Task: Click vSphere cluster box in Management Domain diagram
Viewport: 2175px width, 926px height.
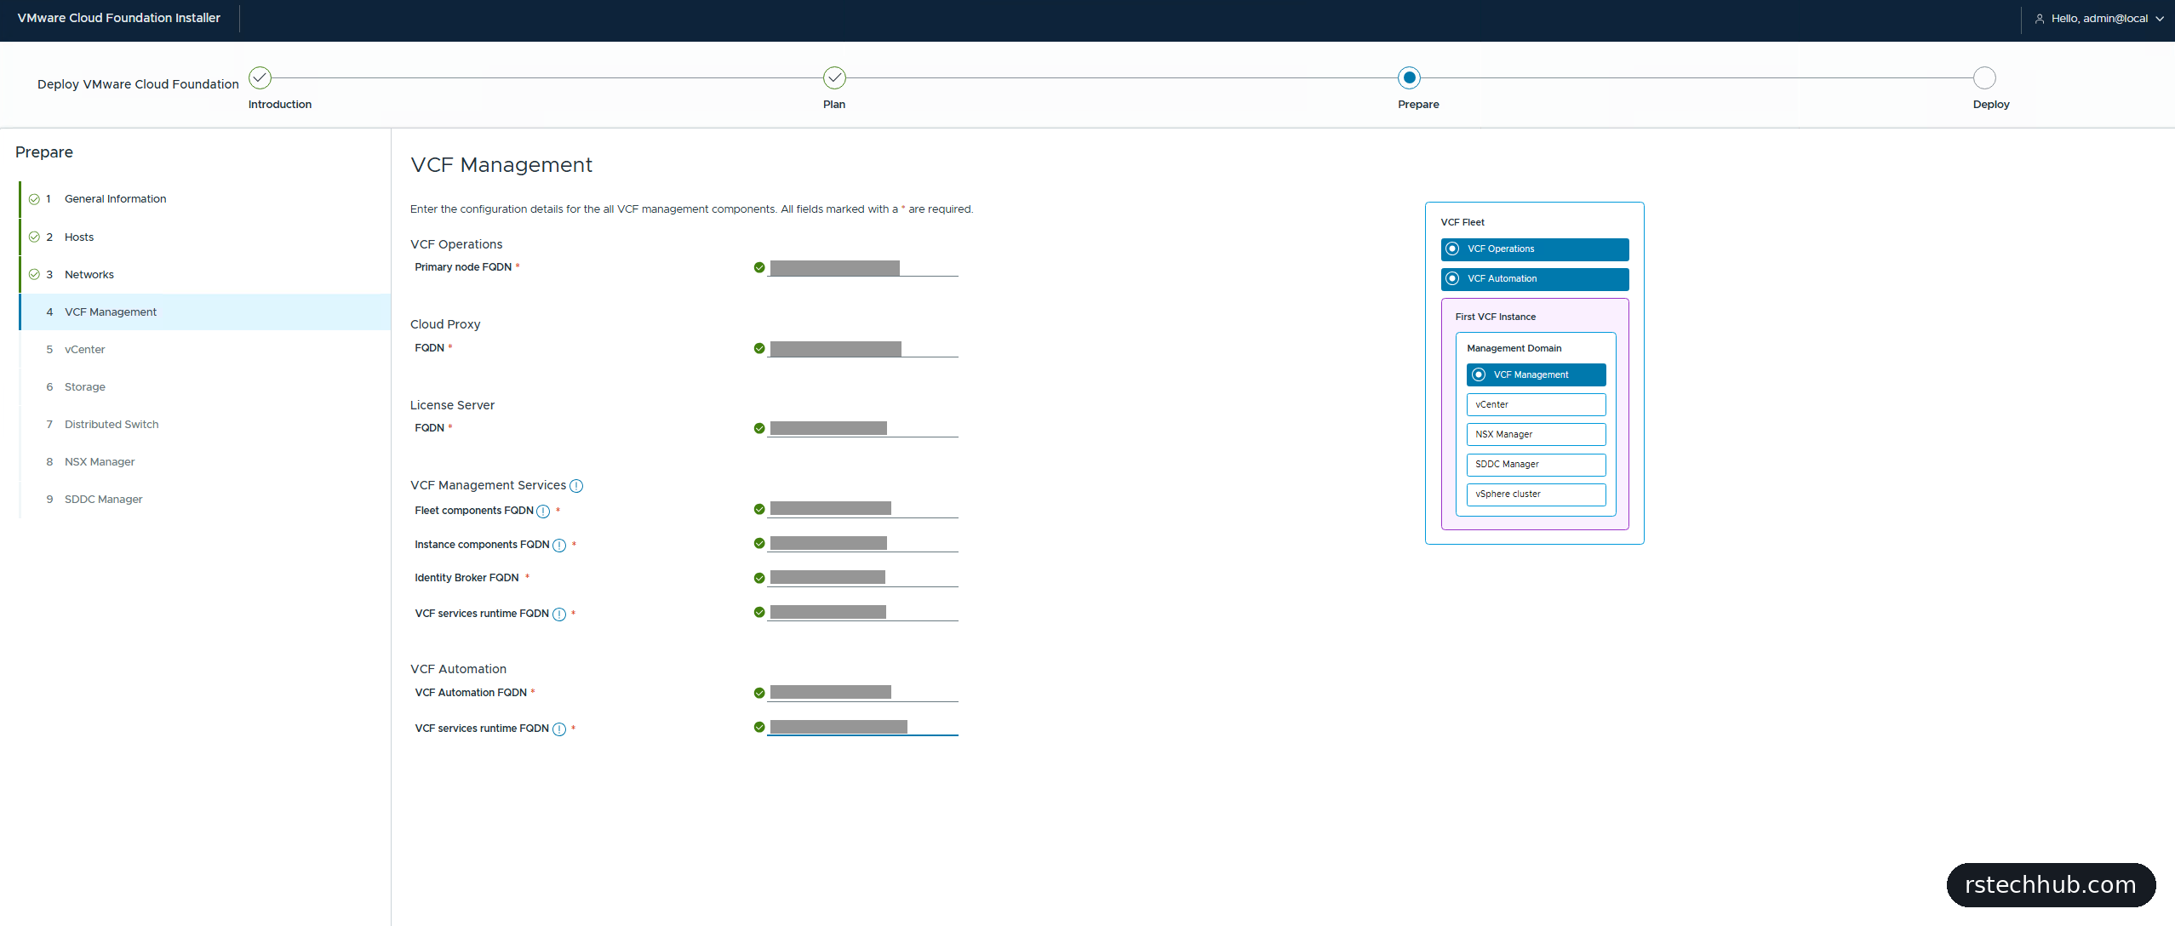Action: tap(1536, 494)
